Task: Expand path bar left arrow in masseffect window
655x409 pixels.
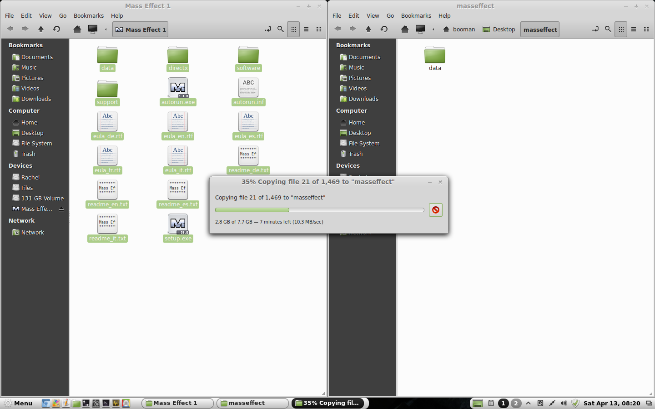Action: pos(433,30)
